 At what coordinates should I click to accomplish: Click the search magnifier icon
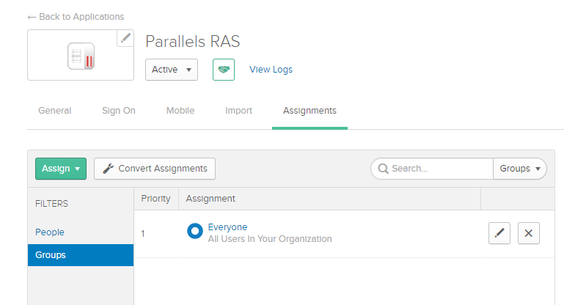click(383, 169)
